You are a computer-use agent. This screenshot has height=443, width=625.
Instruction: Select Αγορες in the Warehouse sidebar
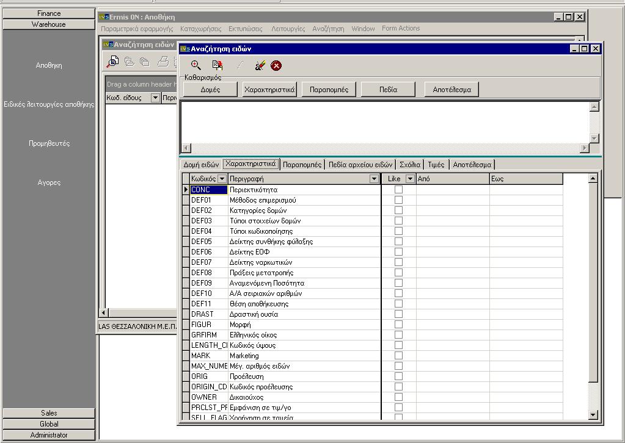pyautogui.click(x=49, y=182)
